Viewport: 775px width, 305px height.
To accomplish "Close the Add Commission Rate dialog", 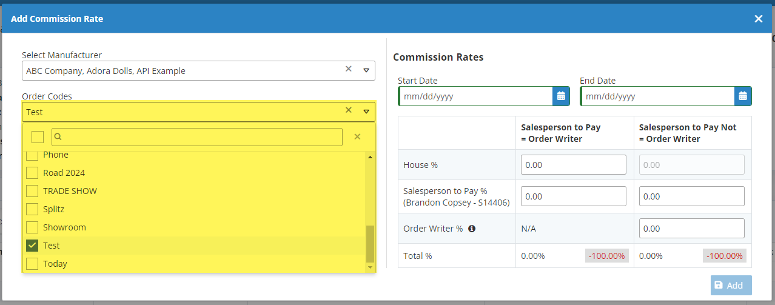I will coord(758,19).
